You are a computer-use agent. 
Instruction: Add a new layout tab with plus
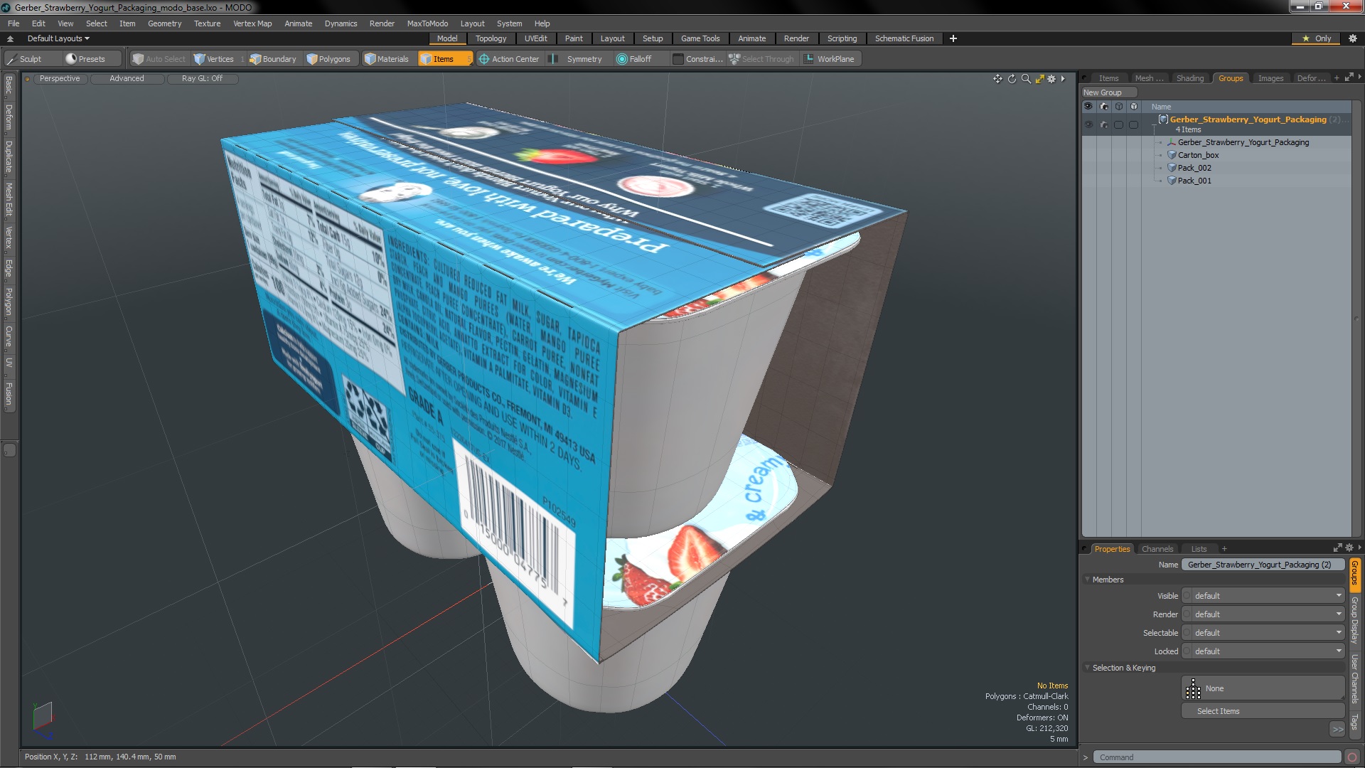[953, 38]
